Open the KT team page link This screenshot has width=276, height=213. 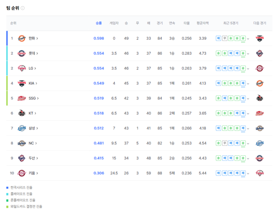point(32,113)
